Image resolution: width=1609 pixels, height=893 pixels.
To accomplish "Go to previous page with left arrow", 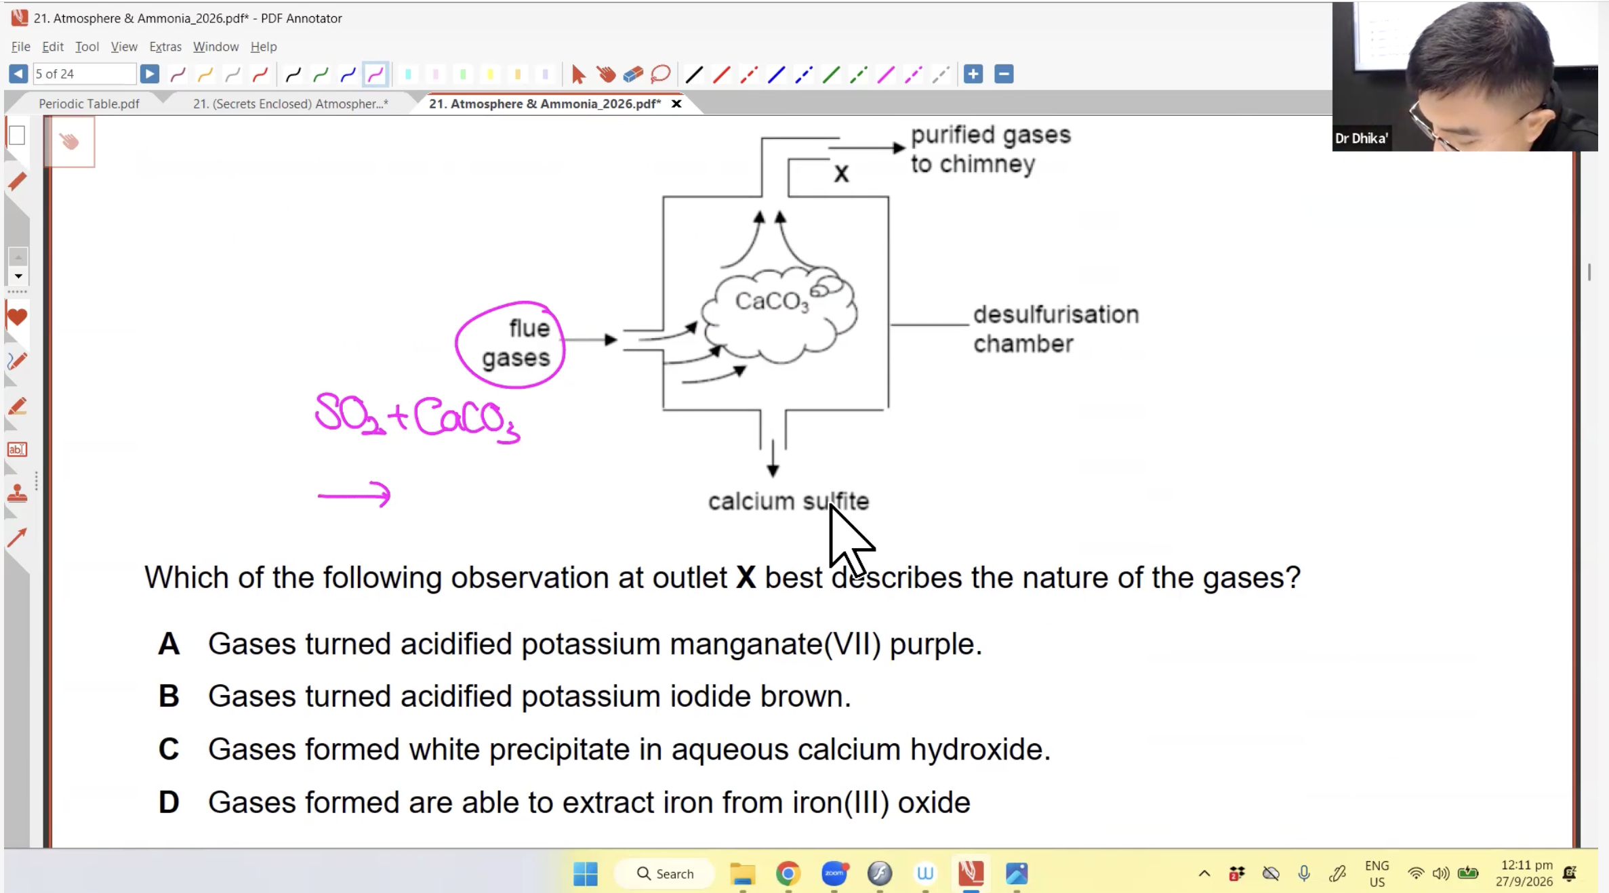I will pos(18,74).
